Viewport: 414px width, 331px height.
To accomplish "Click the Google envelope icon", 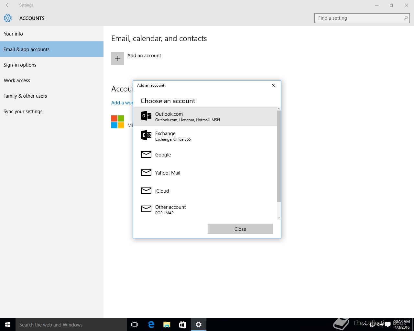I will 146,155.
